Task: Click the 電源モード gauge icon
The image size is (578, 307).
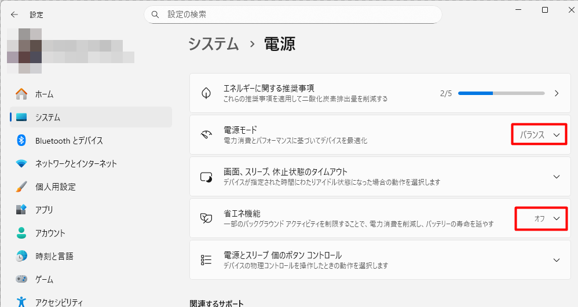Action: click(206, 134)
